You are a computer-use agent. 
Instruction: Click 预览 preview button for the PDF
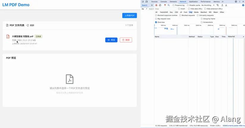click(111, 40)
